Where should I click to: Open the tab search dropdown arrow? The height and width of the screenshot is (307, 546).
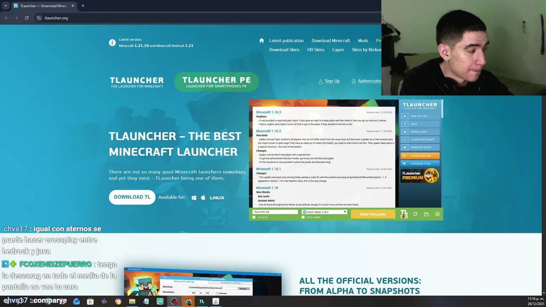click(6, 6)
